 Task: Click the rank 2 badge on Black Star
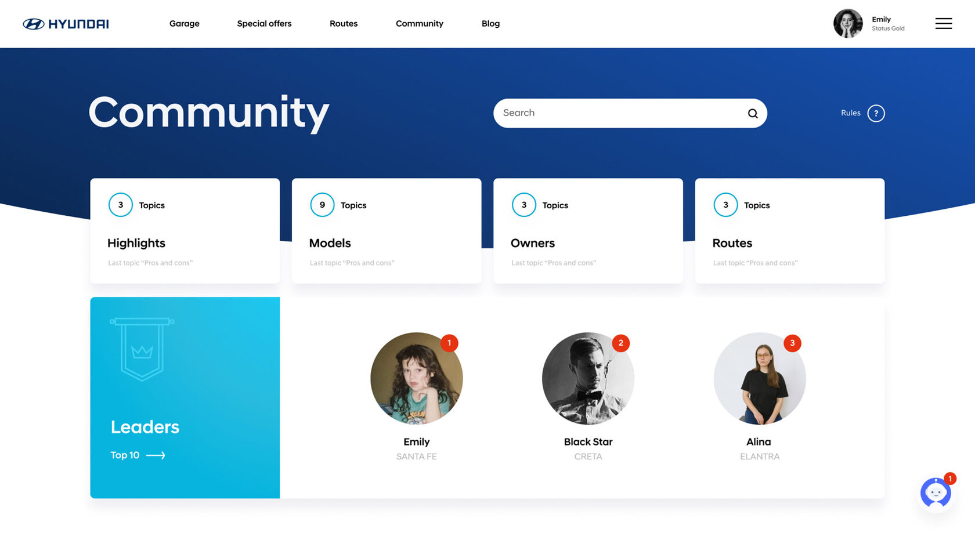[621, 343]
